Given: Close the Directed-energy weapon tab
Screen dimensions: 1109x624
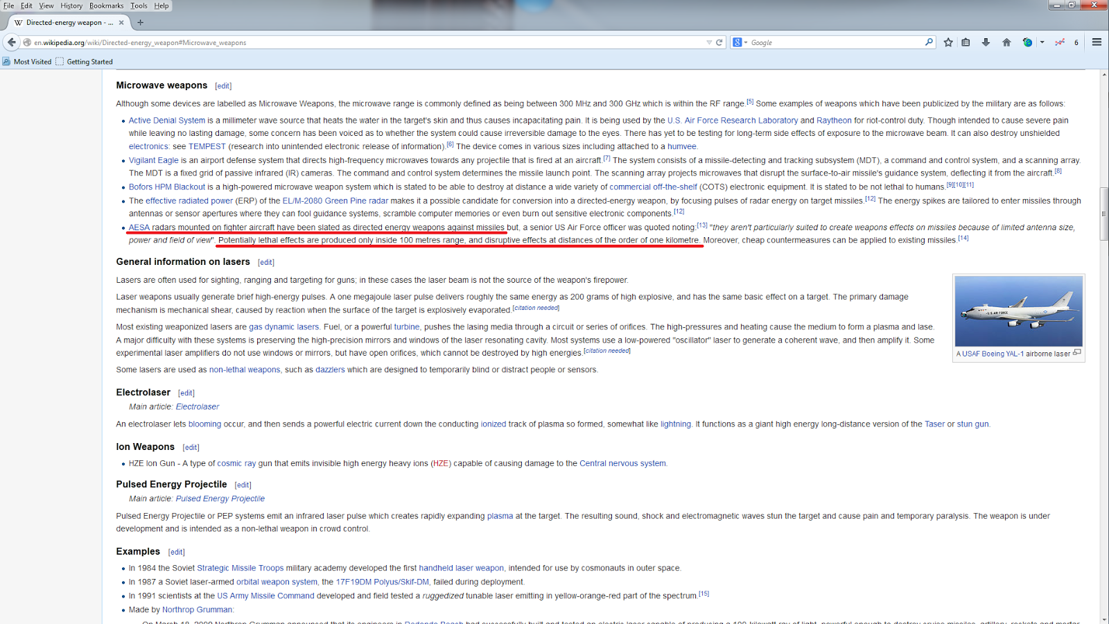Looking at the screenshot, I should pos(121,22).
